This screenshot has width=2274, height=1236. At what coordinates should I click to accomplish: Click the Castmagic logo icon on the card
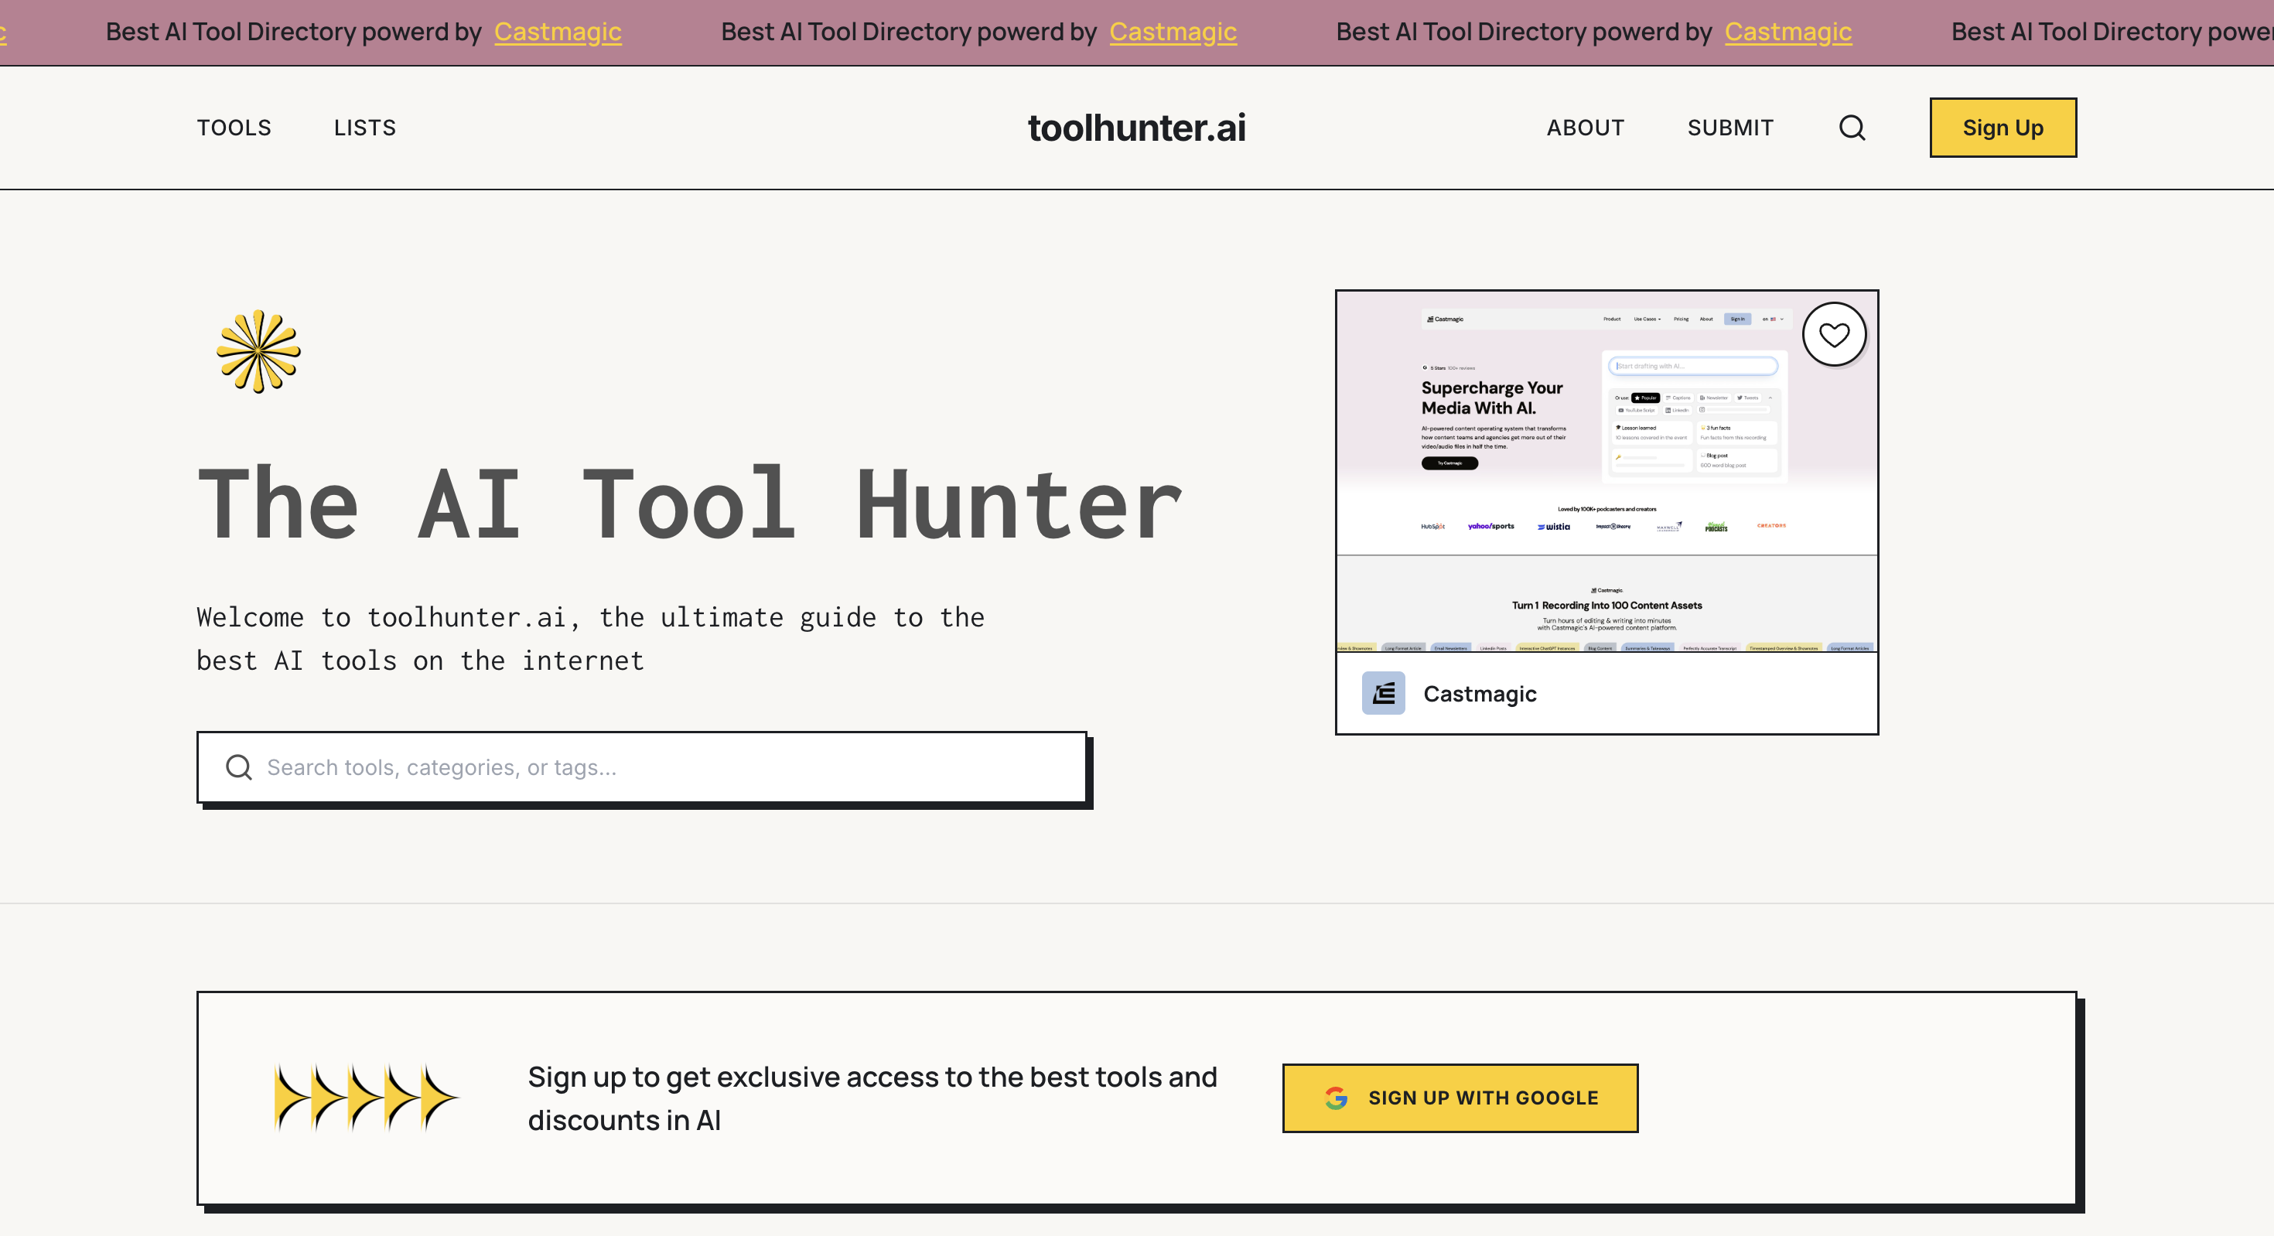(x=1383, y=693)
